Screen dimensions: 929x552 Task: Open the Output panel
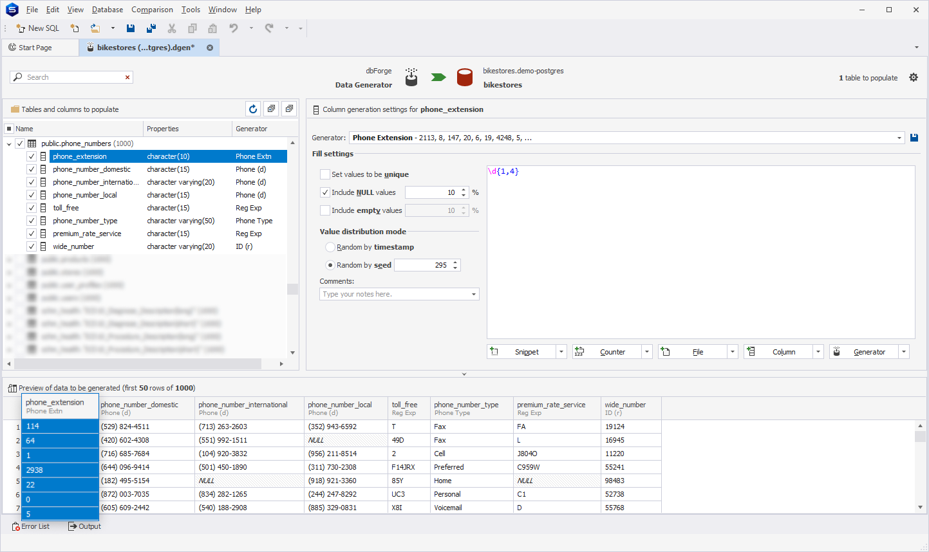tap(85, 526)
